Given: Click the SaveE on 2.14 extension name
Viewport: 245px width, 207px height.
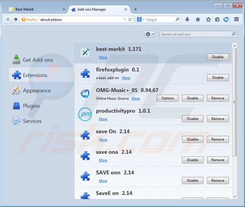Looking at the screenshot, I should tap(114, 193).
